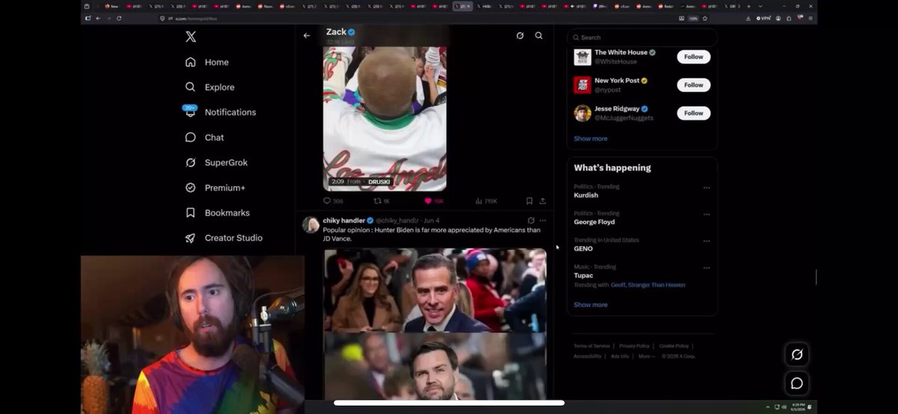Open the Stranger Than Heaven link
The height and width of the screenshot is (414, 898).
(658, 285)
